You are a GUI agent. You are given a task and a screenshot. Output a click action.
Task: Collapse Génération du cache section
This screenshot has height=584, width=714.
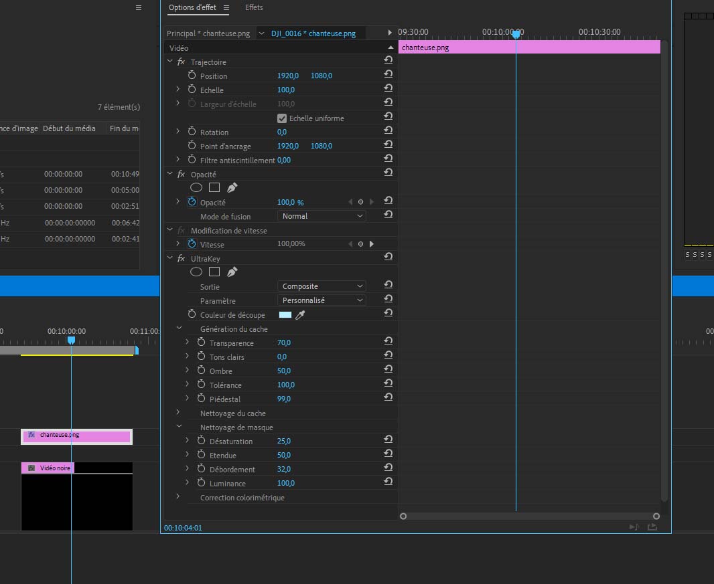point(179,328)
